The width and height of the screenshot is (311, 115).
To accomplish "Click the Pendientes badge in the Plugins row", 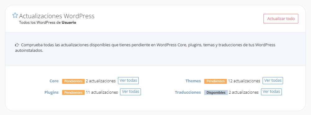I will click(x=73, y=92).
